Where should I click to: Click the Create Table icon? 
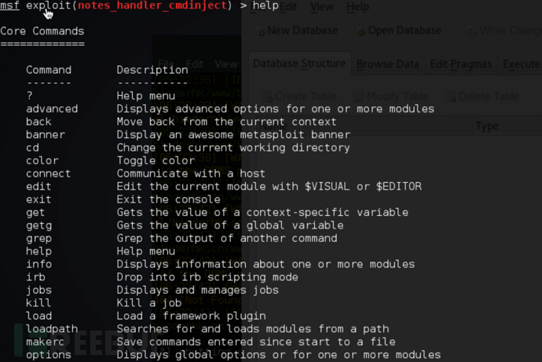pos(267,97)
